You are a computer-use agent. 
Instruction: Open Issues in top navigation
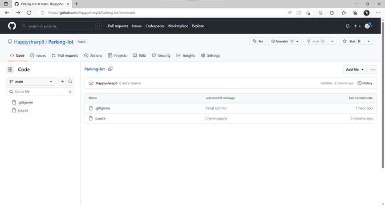click(137, 26)
